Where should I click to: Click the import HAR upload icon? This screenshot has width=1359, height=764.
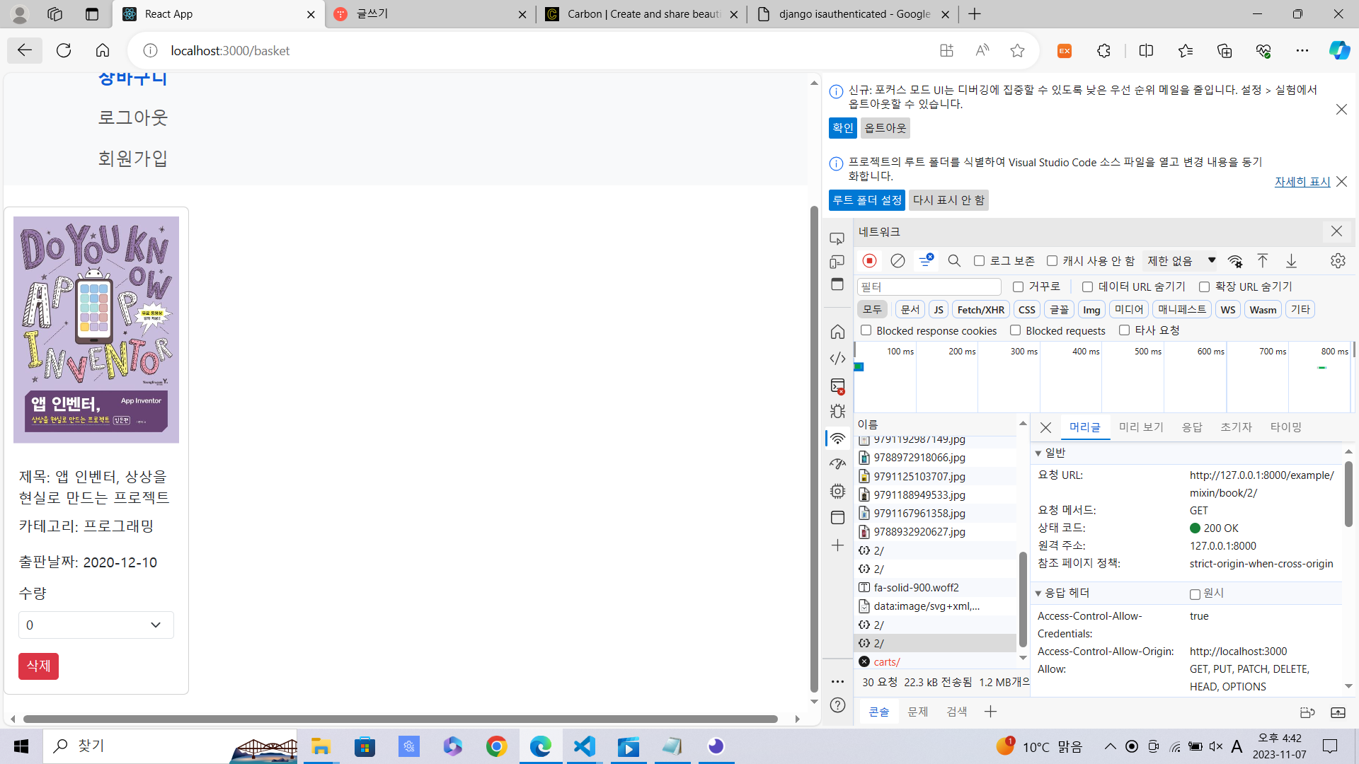point(1262,261)
